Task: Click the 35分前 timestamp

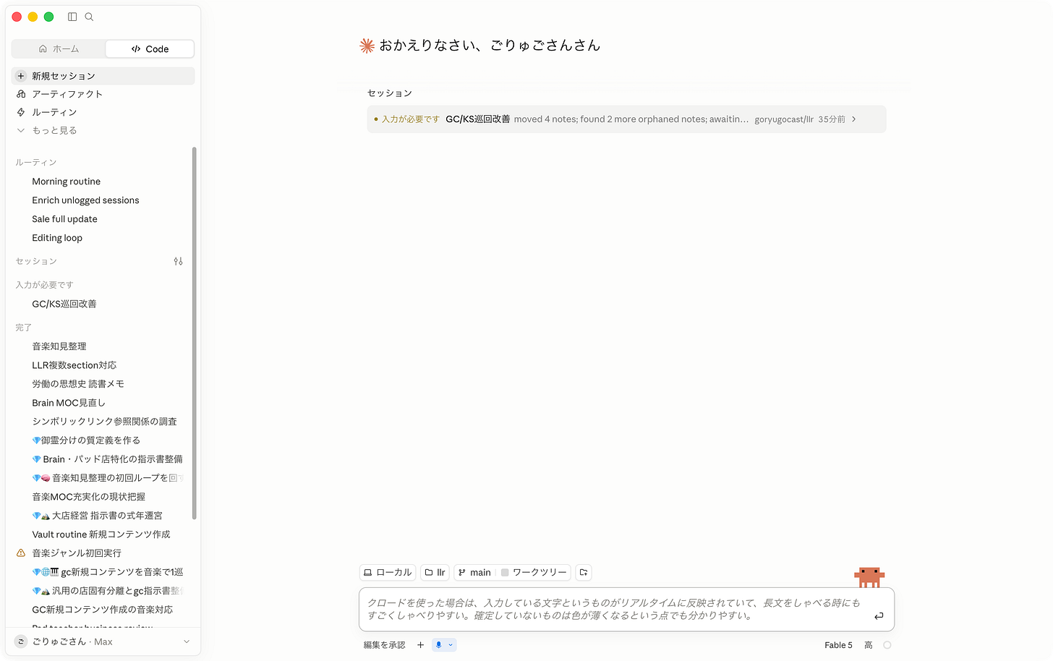Action: point(832,119)
